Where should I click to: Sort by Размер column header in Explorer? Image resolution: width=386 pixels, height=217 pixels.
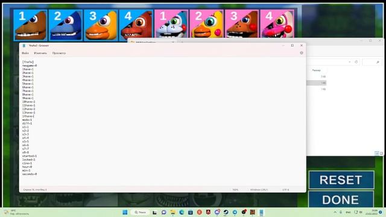click(316, 71)
